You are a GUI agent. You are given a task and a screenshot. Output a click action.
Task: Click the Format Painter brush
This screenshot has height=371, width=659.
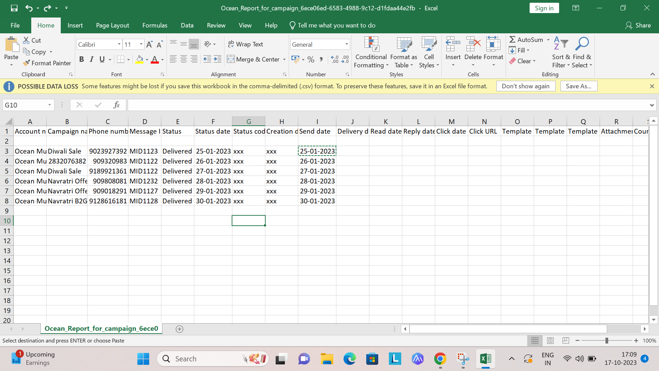coord(26,63)
